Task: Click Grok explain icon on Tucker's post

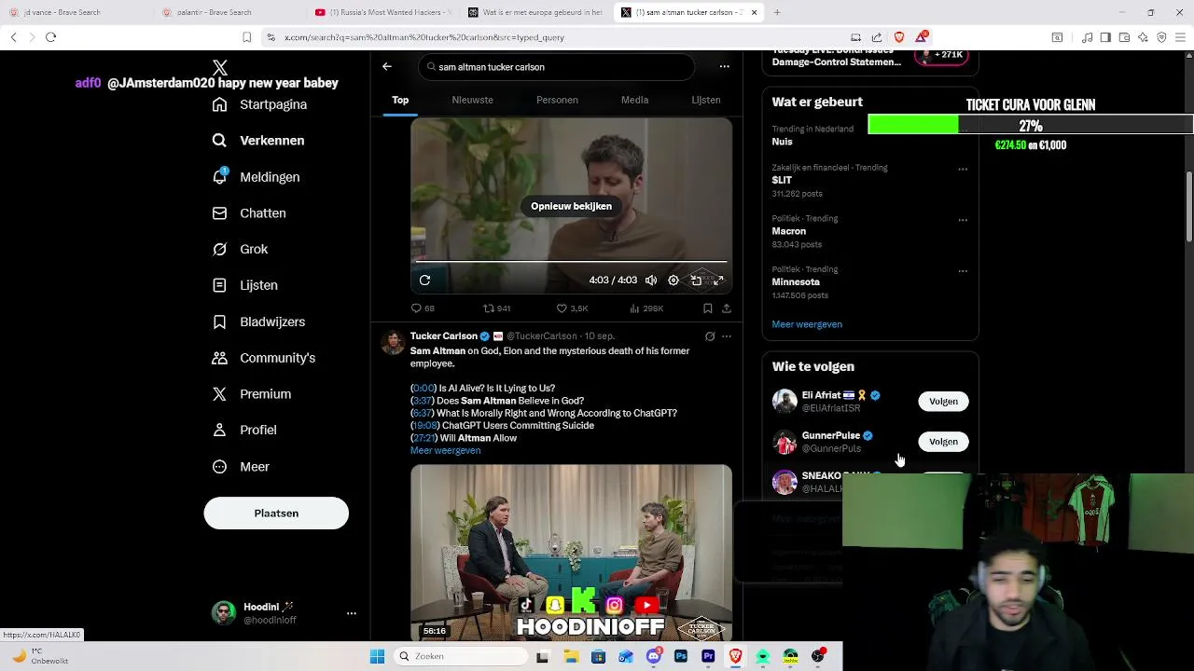Action: [710, 336]
